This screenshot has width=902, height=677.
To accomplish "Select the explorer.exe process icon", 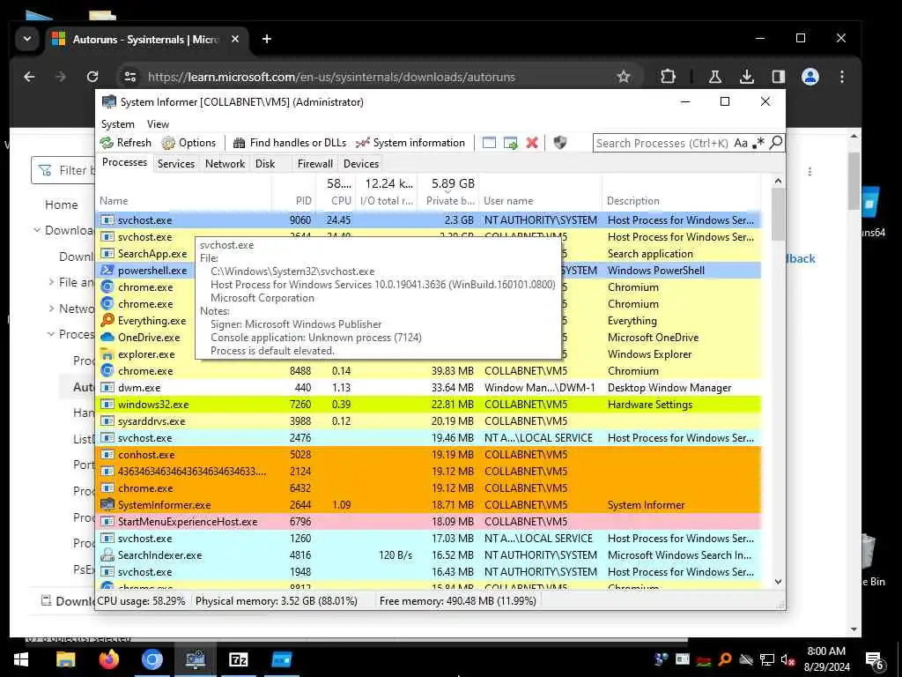I will [107, 354].
